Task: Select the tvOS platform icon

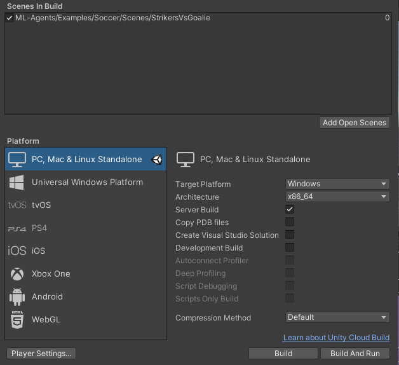Action: 17,205
